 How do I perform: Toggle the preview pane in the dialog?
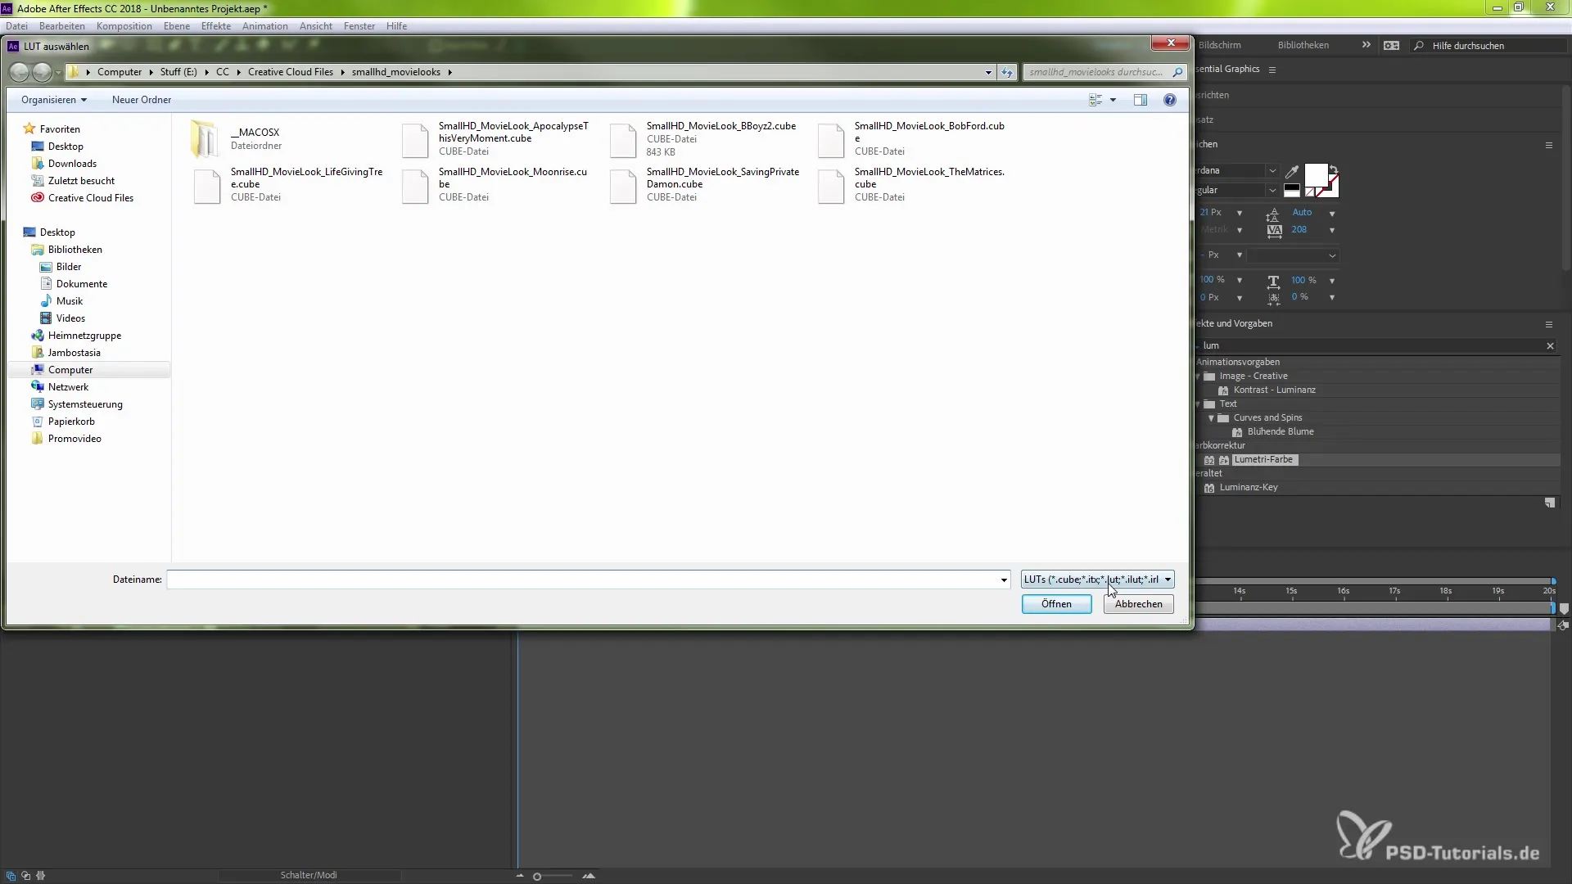pyautogui.click(x=1141, y=100)
